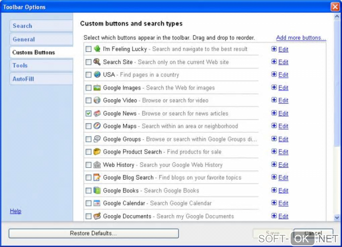Tick the Google Images checkbox

click(x=88, y=88)
